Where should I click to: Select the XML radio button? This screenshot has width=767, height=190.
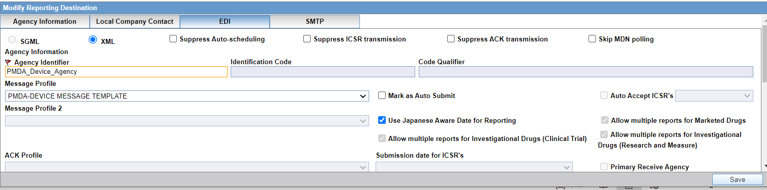coord(93,39)
